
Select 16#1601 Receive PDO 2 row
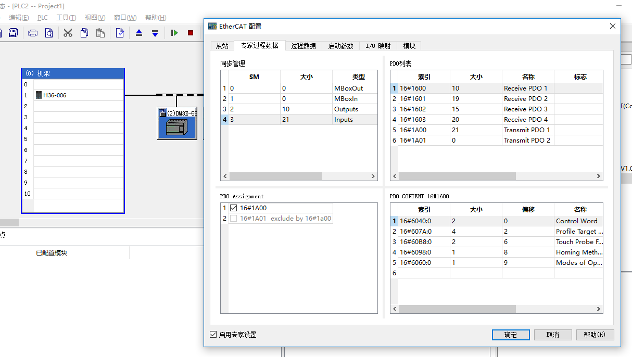click(497, 99)
